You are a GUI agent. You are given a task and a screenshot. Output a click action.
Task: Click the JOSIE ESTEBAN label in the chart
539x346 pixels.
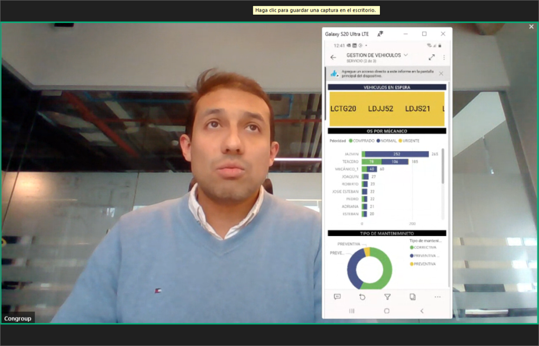click(345, 192)
